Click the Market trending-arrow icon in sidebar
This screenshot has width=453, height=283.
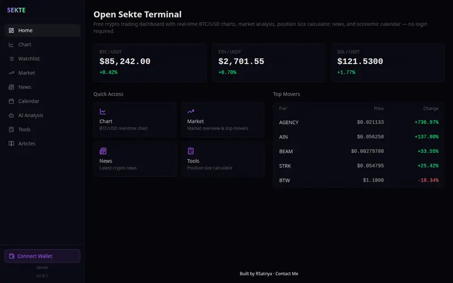11,73
